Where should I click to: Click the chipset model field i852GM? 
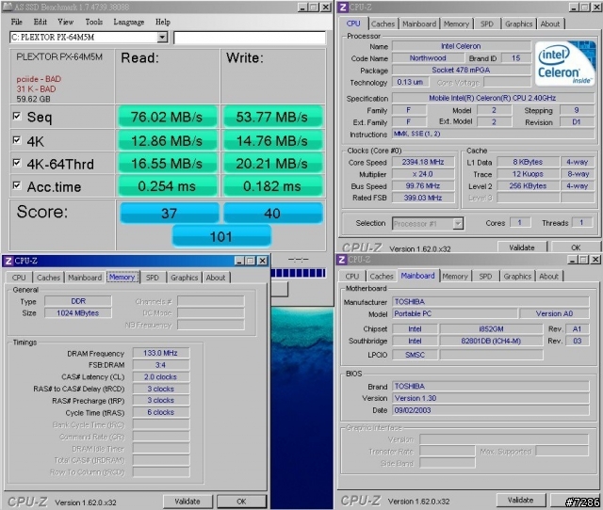pyautogui.click(x=491, y=329)
